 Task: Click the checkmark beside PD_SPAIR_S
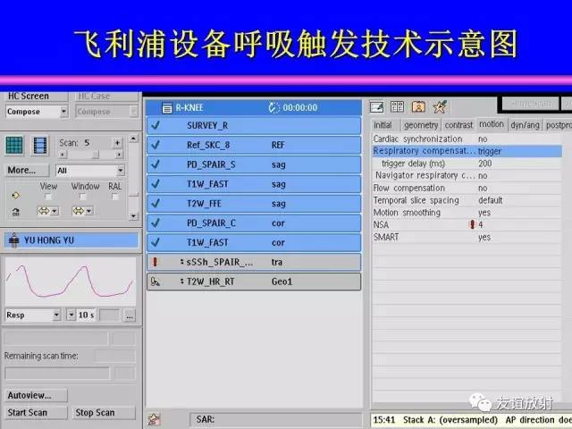156,164
